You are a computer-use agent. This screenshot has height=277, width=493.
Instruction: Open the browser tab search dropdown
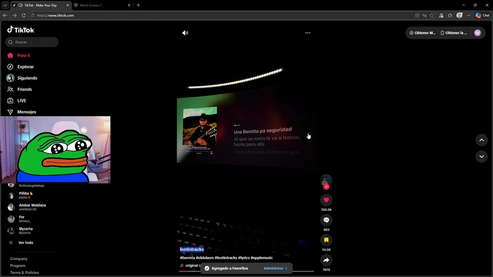pos(5,5)
